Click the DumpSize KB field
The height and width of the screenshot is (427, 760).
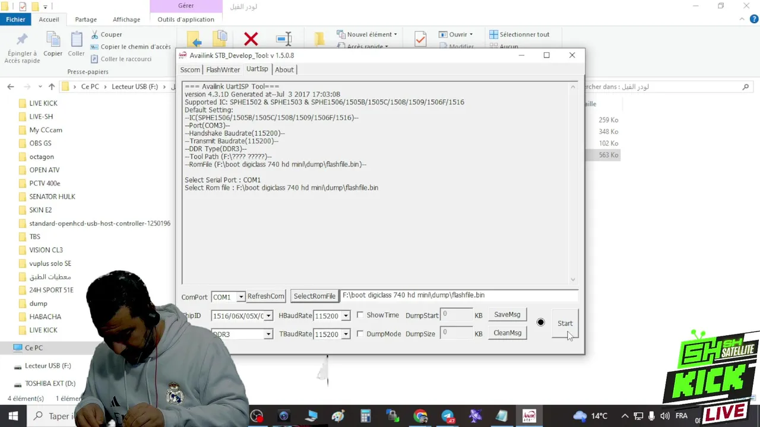click(455, 333)
